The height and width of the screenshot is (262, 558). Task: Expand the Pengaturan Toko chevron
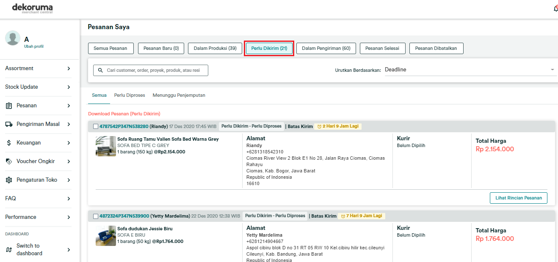[x=69, y=180]
